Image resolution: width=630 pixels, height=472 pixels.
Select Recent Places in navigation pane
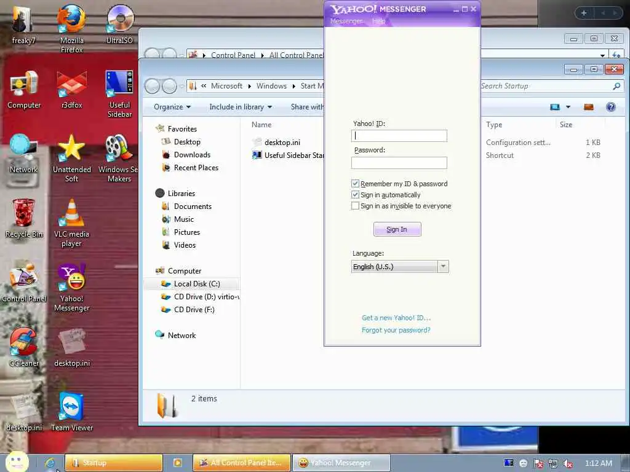click(196, 167)
